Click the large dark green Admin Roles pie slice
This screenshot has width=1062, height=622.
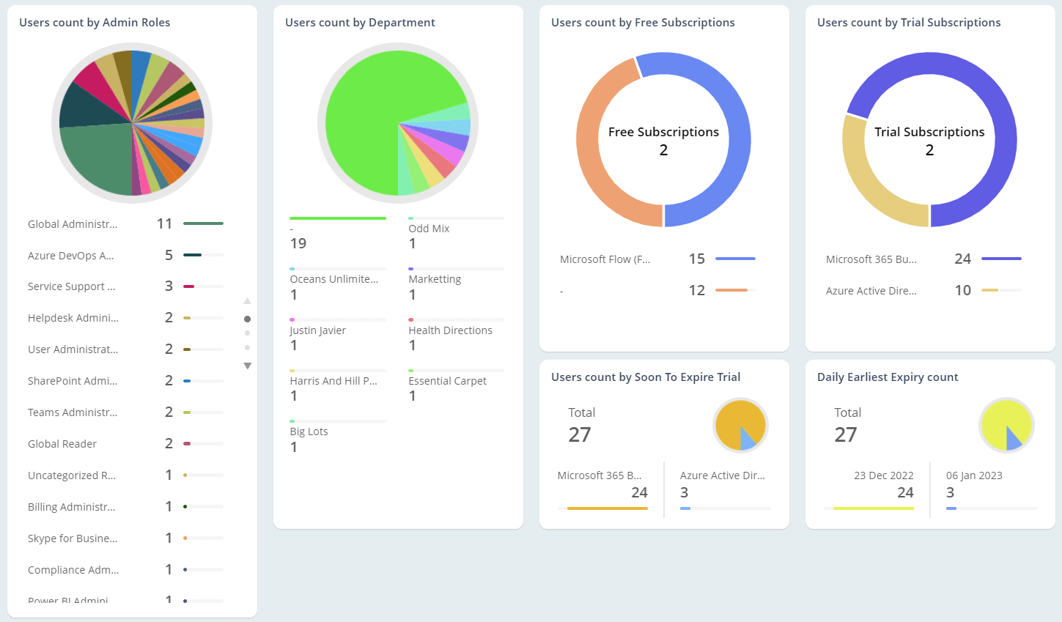(99, 158)
